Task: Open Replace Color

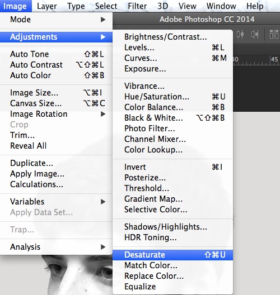Action: [172, 276]
